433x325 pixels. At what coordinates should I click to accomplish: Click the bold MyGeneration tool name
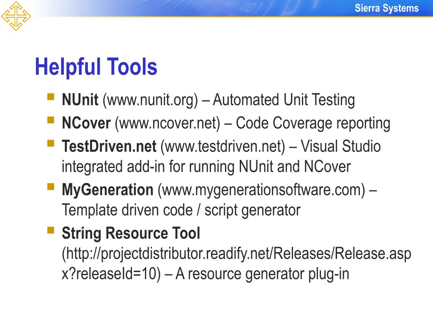click(x=107, y=190)
